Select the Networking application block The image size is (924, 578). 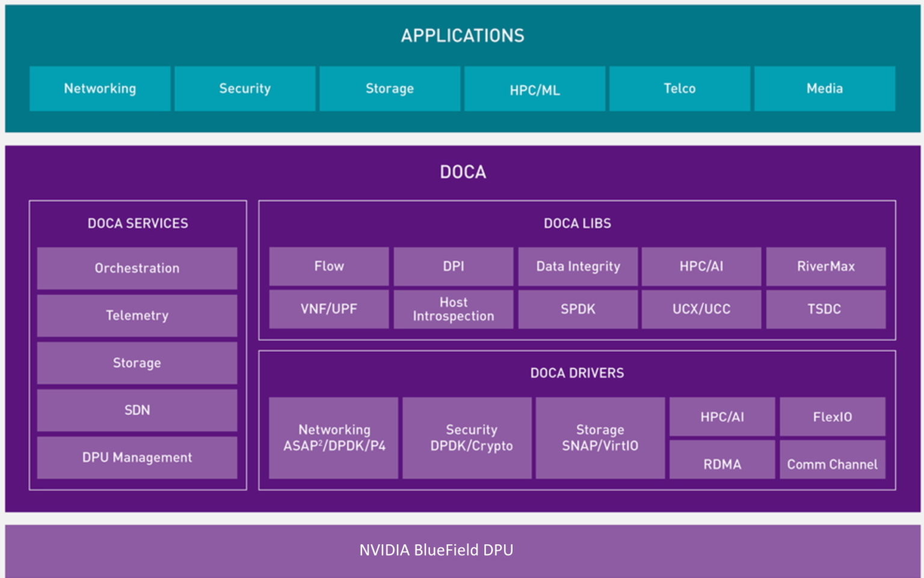pos(100,88)
